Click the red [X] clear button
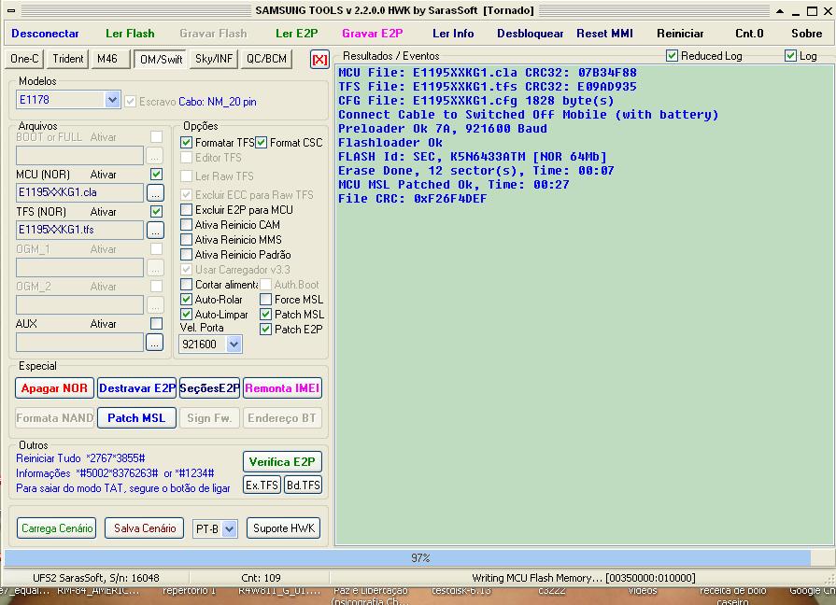The width and height of the screenshot is (836, 605). pos(319,59)
